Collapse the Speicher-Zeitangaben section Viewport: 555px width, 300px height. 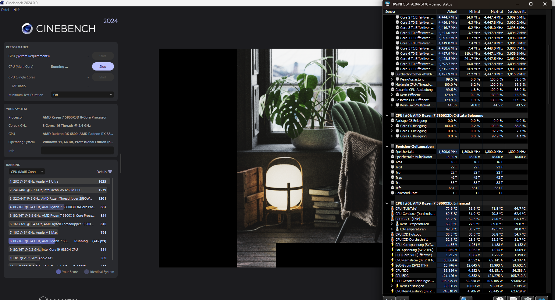tap(387, 147)
